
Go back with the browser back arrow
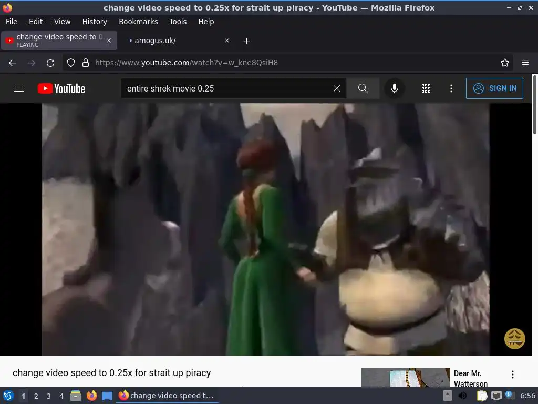[x=13, y=63]
